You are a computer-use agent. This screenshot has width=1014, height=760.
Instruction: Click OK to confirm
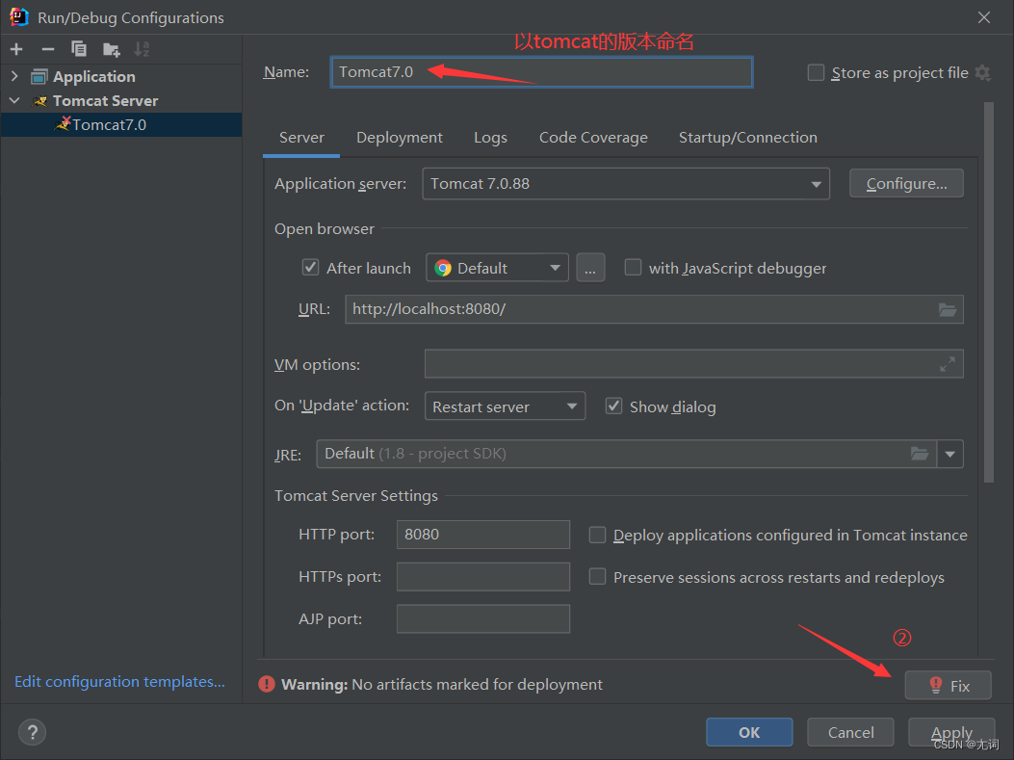749,732
